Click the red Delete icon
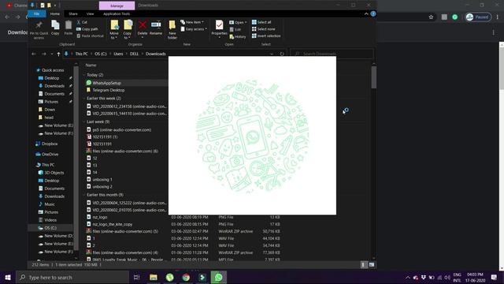 143,25
